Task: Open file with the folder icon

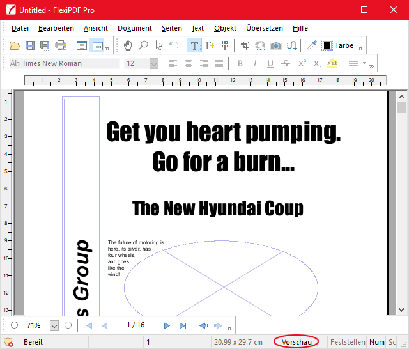Action: coord(15,45)
